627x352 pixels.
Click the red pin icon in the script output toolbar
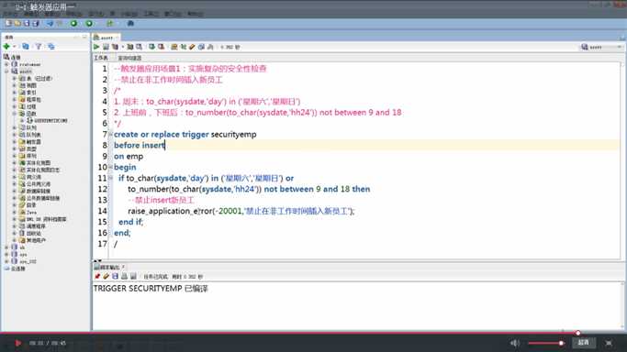click(x=97, y=276)
